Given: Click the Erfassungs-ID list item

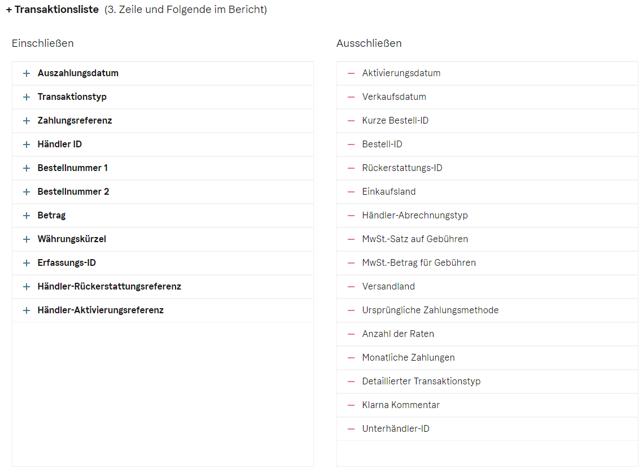Looking at the screenshot, I should click(67, 263).
